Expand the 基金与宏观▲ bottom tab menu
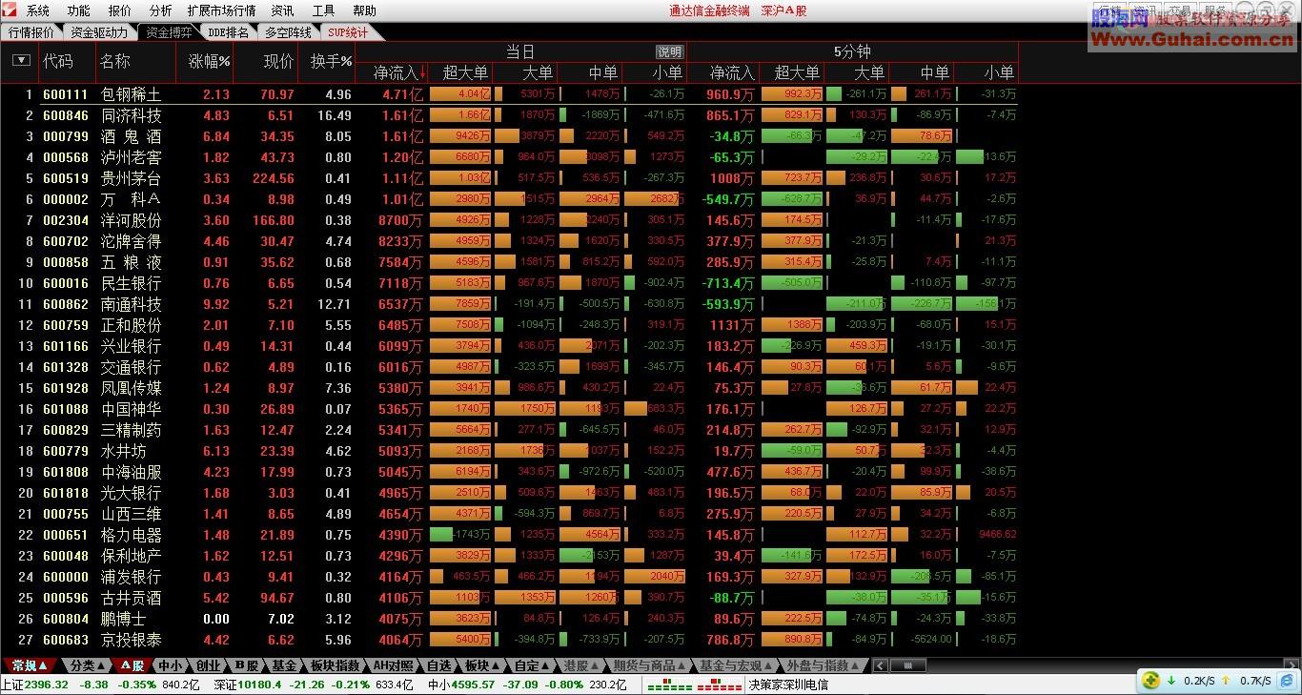The width and height of the screenshot is (1302, 695). click(x=737, y=665)
